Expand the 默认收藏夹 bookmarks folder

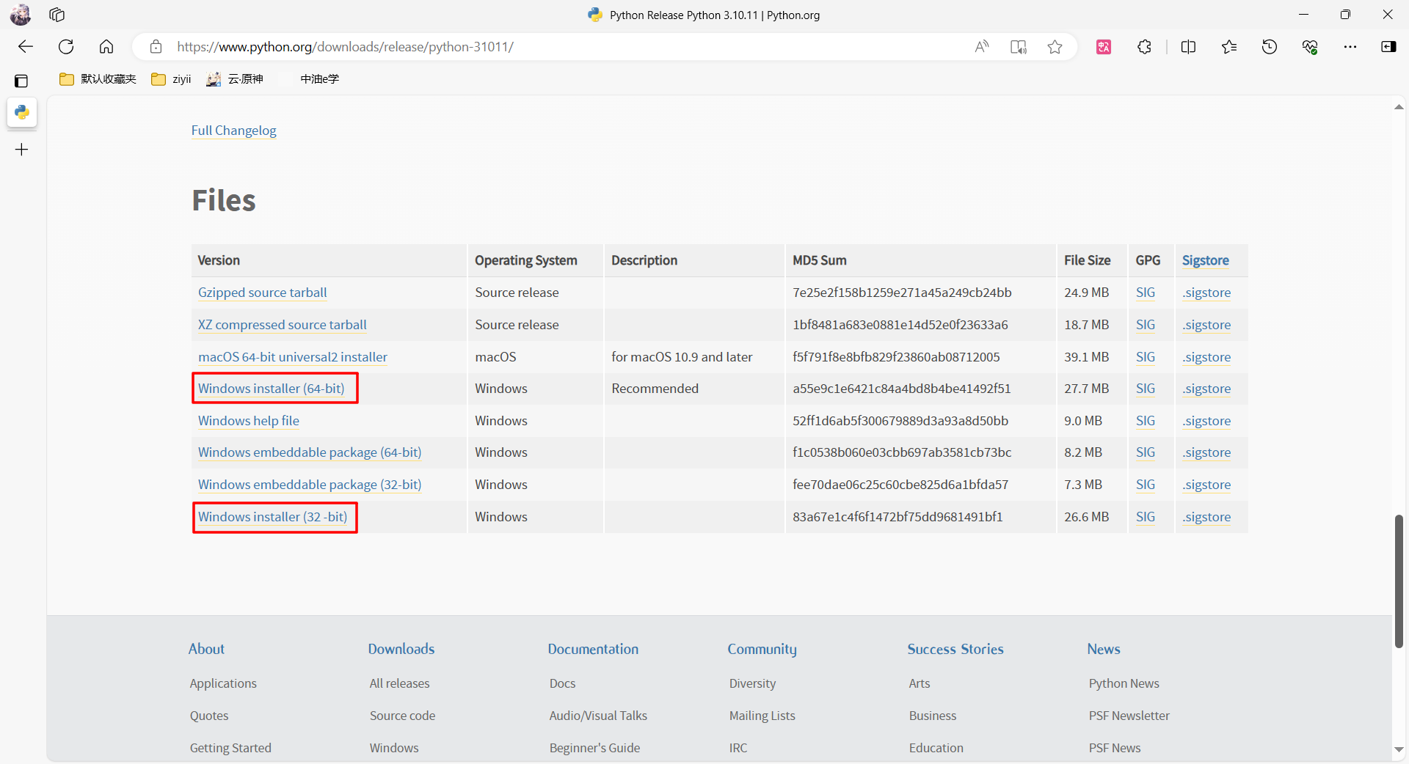coord(98,79)
